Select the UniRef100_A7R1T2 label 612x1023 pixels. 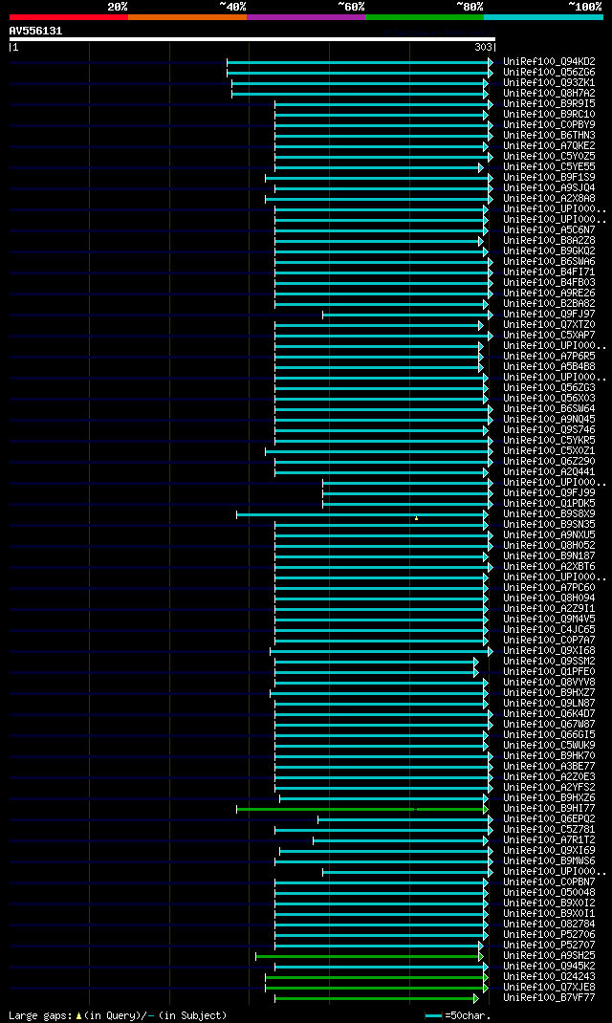[x=549, y=840]
